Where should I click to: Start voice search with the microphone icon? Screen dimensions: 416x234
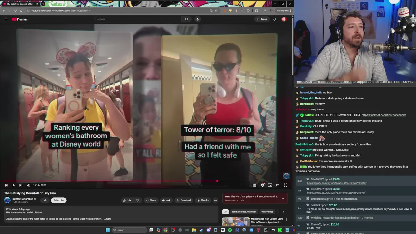click(197, 19)
